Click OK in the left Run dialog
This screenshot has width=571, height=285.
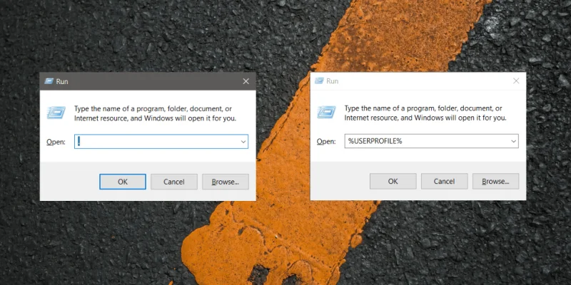pyautogui.click(x=122, y=182)
